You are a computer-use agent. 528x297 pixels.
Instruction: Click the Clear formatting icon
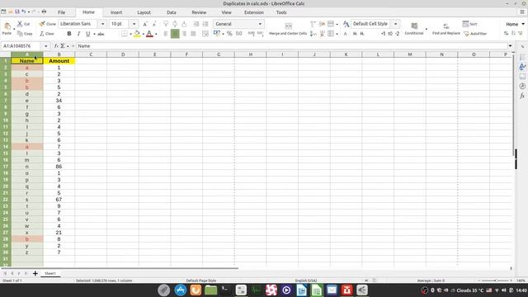click(42, 33)
